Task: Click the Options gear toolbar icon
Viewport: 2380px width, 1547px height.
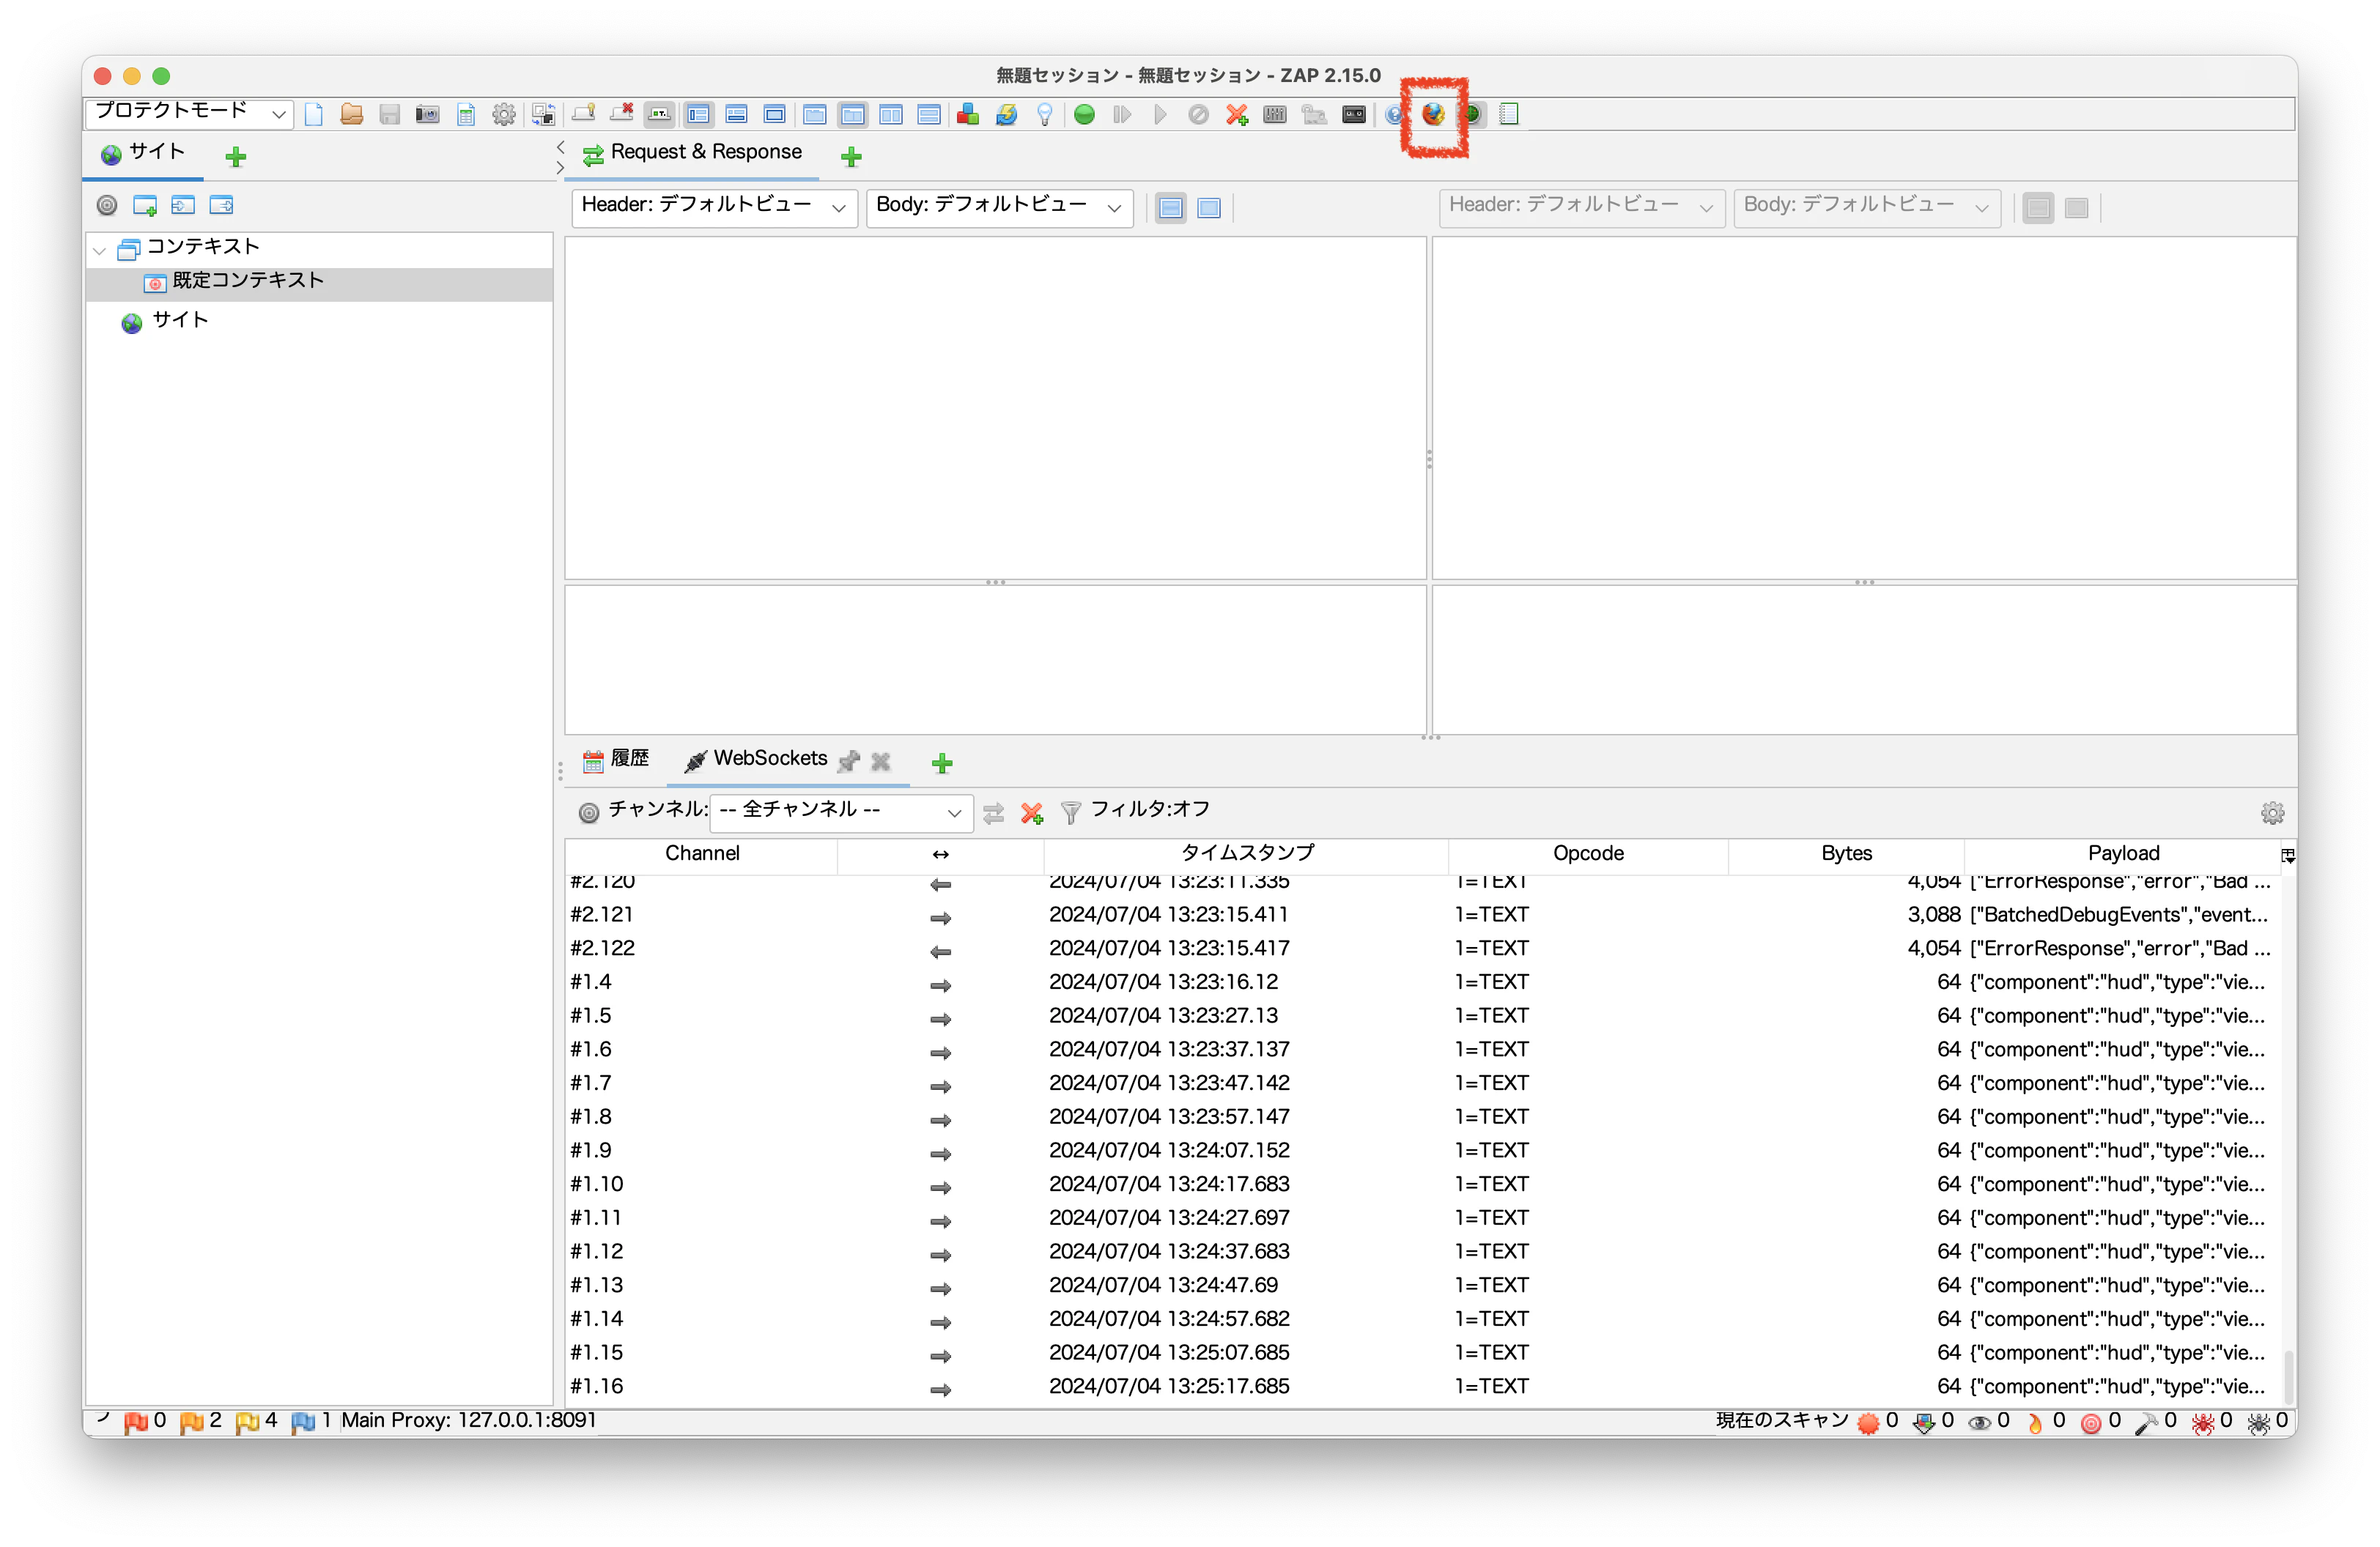Action: point(504,115)
